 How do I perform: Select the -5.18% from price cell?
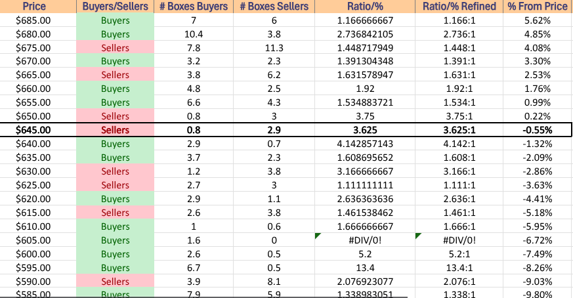click(538, 213)
